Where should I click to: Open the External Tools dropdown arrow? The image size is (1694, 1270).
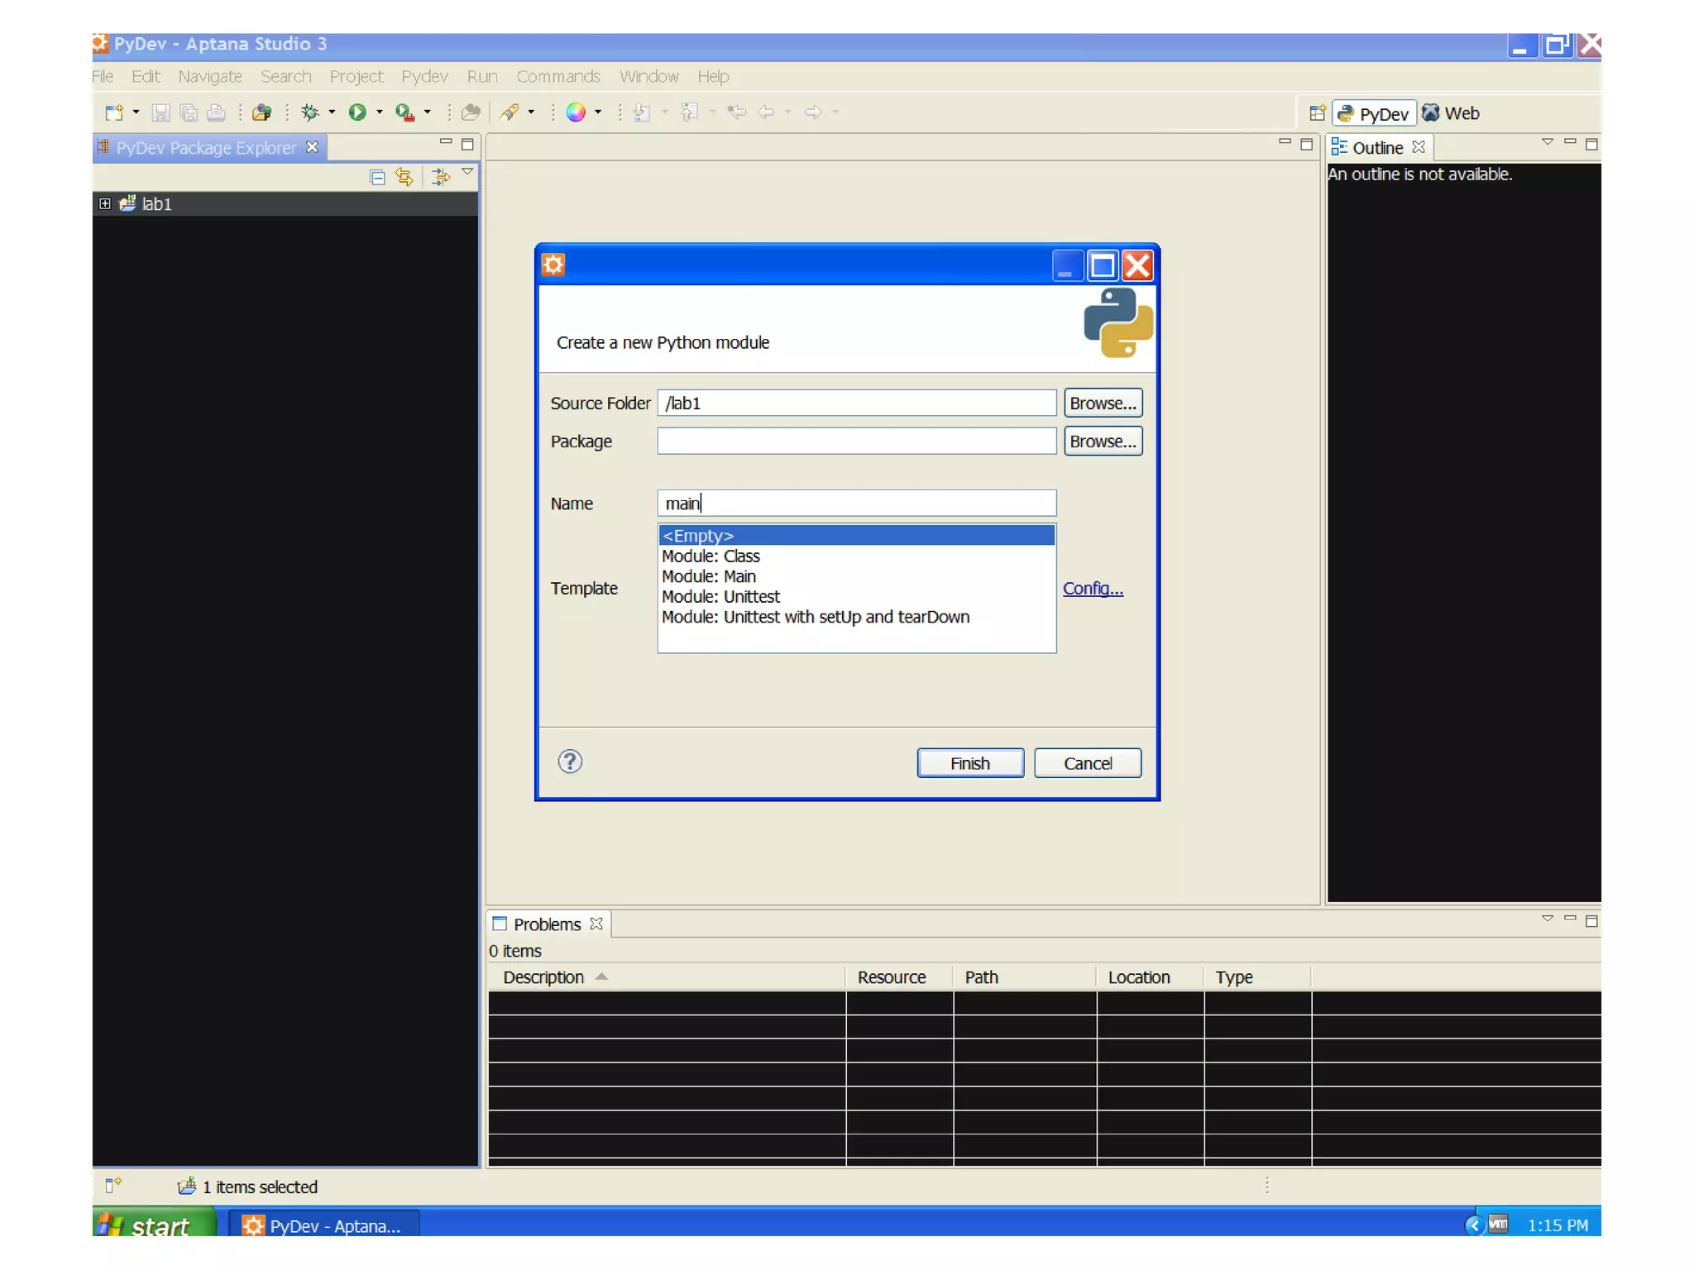click(428, 112)
